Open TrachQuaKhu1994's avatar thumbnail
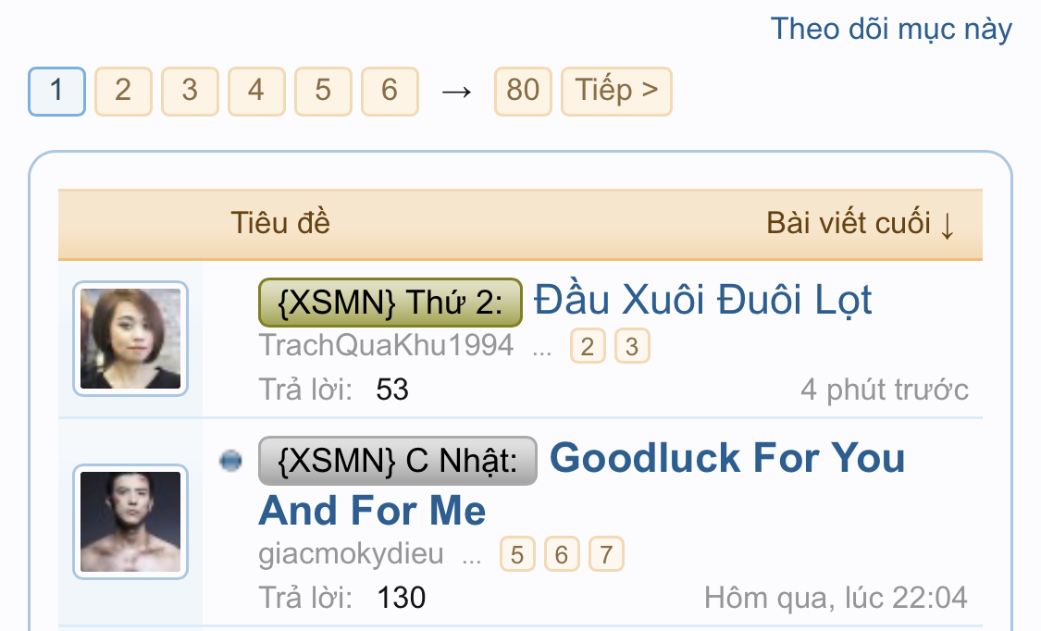This screenshot has height=631, width=1041. click(x=130, y=339)
